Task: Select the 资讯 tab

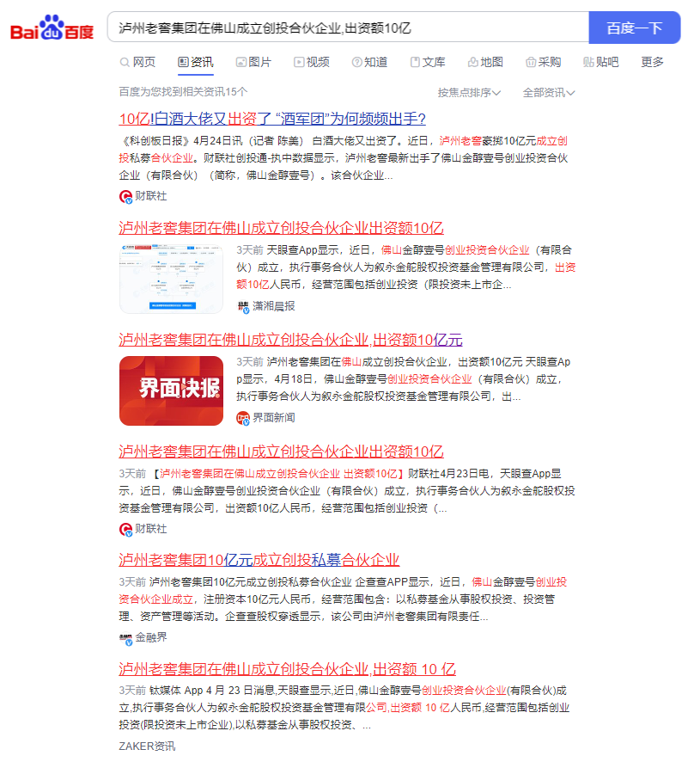Action: [x=196, y=62]
